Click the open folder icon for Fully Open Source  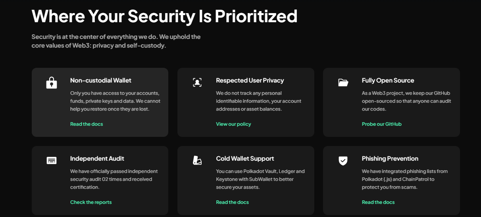coord(343,83)
